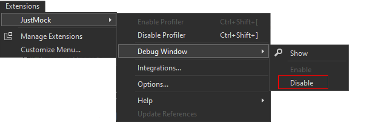
Task: Select Disable Profiler
Action: [x=161, y=35]
